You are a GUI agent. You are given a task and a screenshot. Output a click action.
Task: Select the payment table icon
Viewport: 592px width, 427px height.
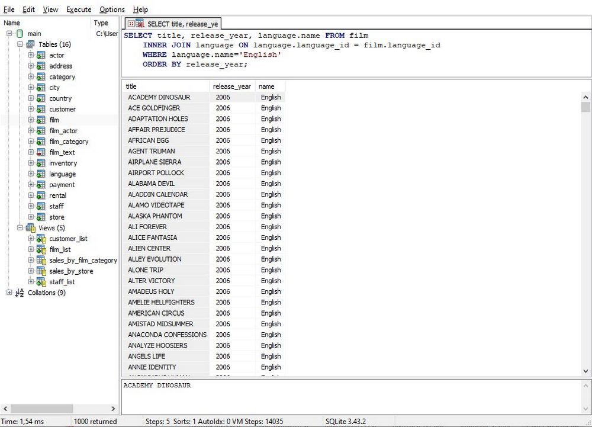41,185
